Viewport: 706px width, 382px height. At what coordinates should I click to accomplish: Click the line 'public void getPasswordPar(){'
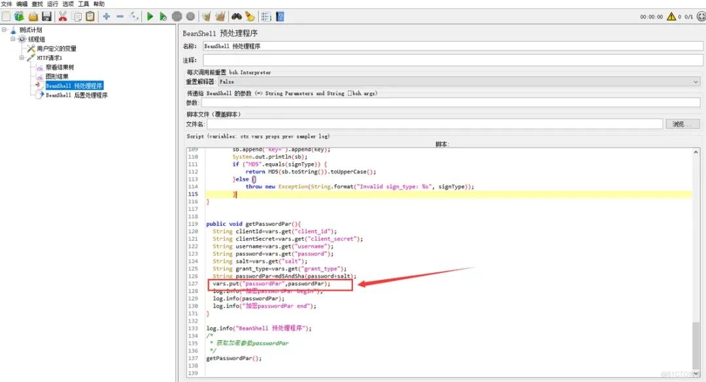click(254, 223)
